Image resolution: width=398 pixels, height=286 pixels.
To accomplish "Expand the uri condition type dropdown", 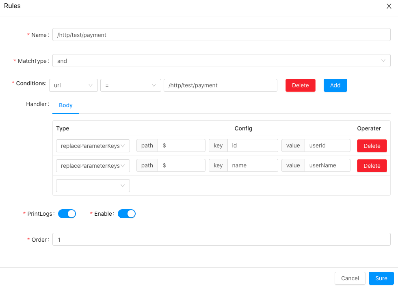I will click(x=74, y=85).
